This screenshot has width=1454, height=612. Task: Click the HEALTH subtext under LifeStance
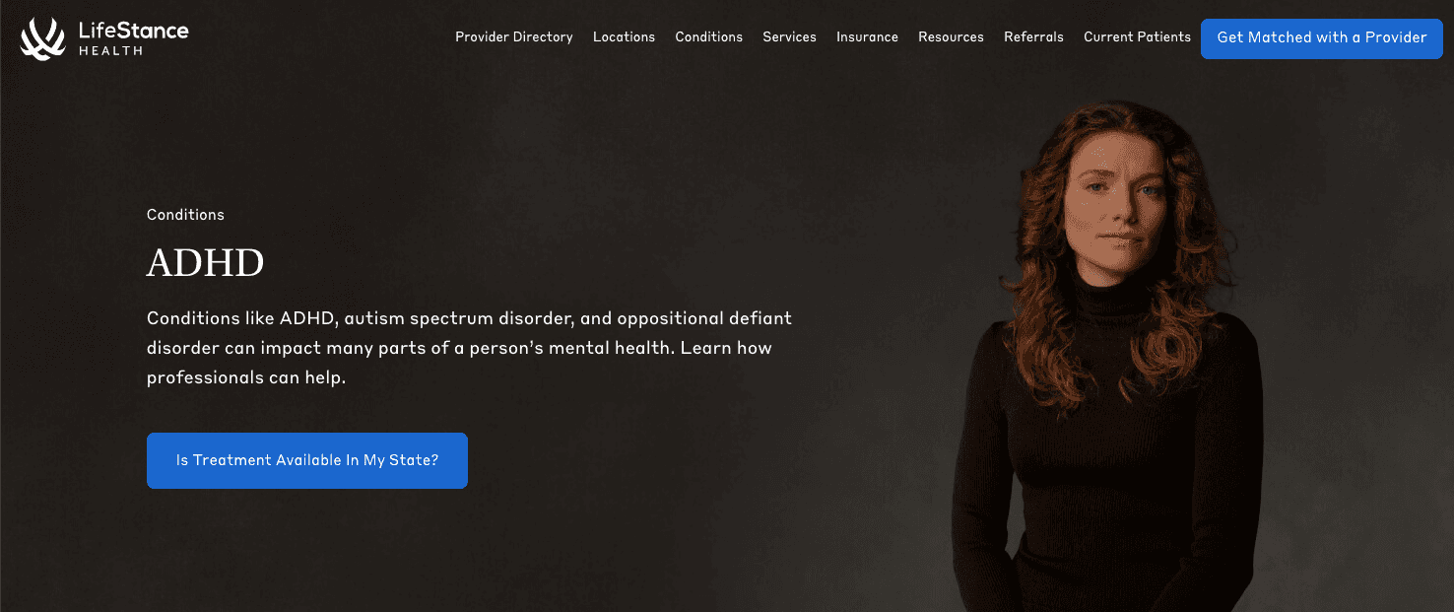coord(110,51)
